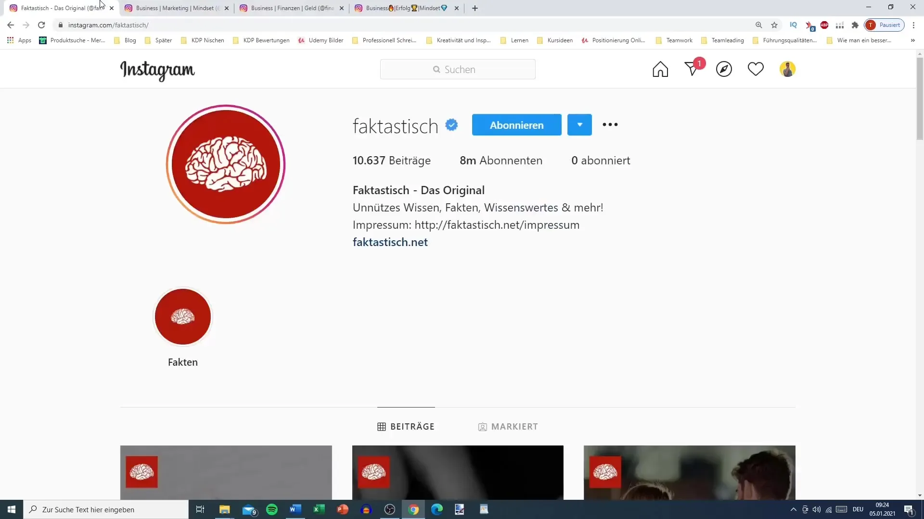The height and width of the screenshot is (519, 924).
Task: Open the Teamwork bookmark folder
Action: coord(674,40)
